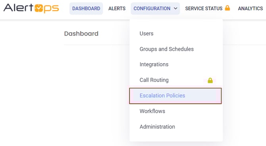266x146 pixels.
Task: Open the Service Status tab
Action: 204,8
